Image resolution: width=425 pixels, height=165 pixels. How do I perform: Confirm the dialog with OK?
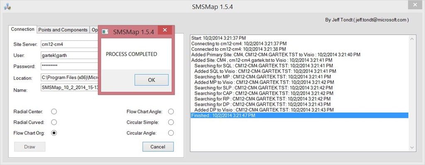(x=151, y=80)
